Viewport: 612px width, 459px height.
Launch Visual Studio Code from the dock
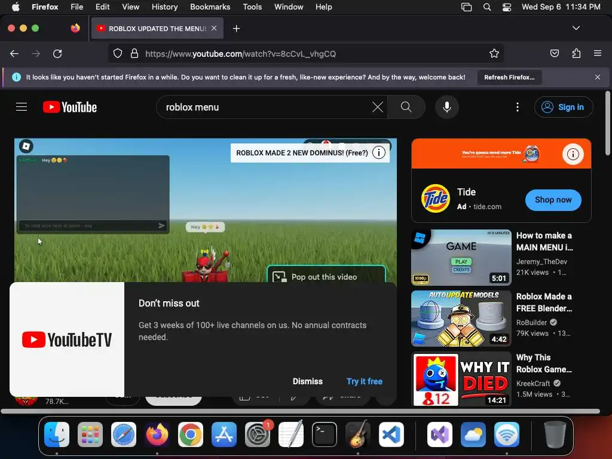pos(391,434)
